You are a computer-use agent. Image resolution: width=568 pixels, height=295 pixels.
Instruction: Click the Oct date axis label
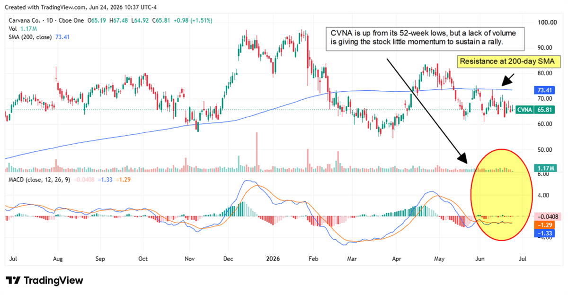143,259
